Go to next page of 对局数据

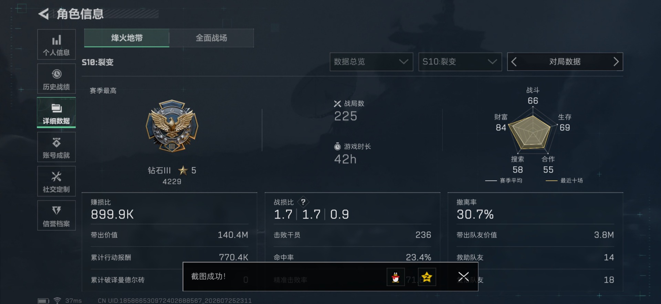[616, 62]
